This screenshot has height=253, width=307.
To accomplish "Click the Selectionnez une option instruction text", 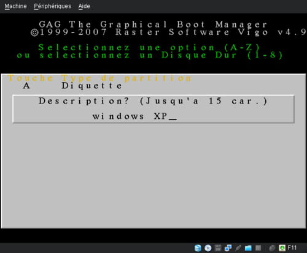I will pos(149,47).
